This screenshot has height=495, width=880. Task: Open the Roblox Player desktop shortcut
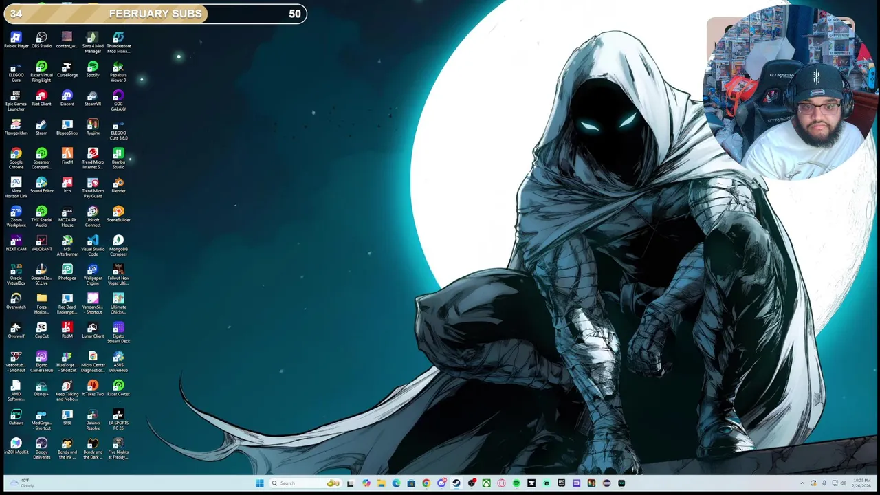pos(16,40)
